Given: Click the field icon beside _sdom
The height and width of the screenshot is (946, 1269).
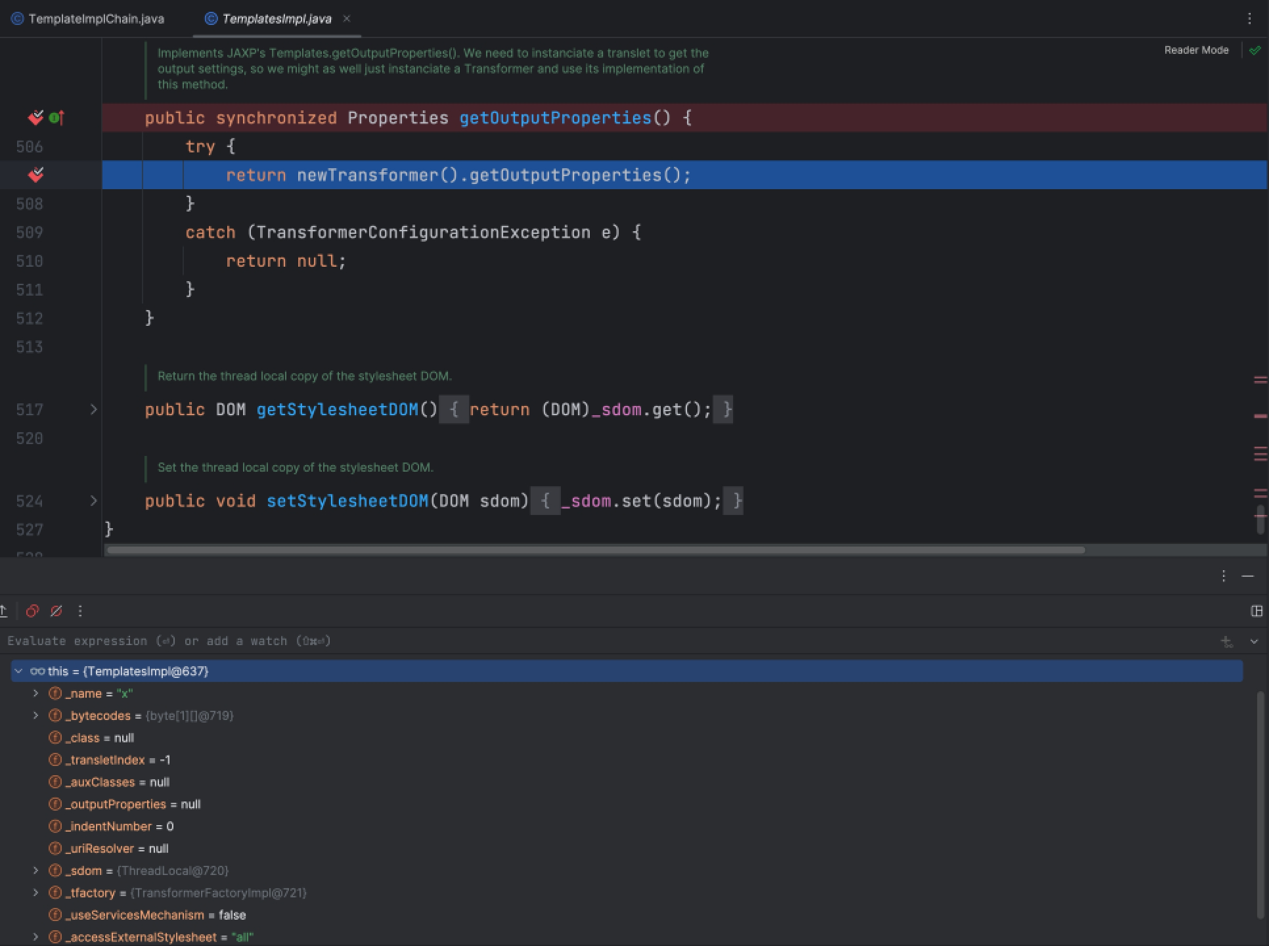Looking at the screenshot, I should pos(55,870).
